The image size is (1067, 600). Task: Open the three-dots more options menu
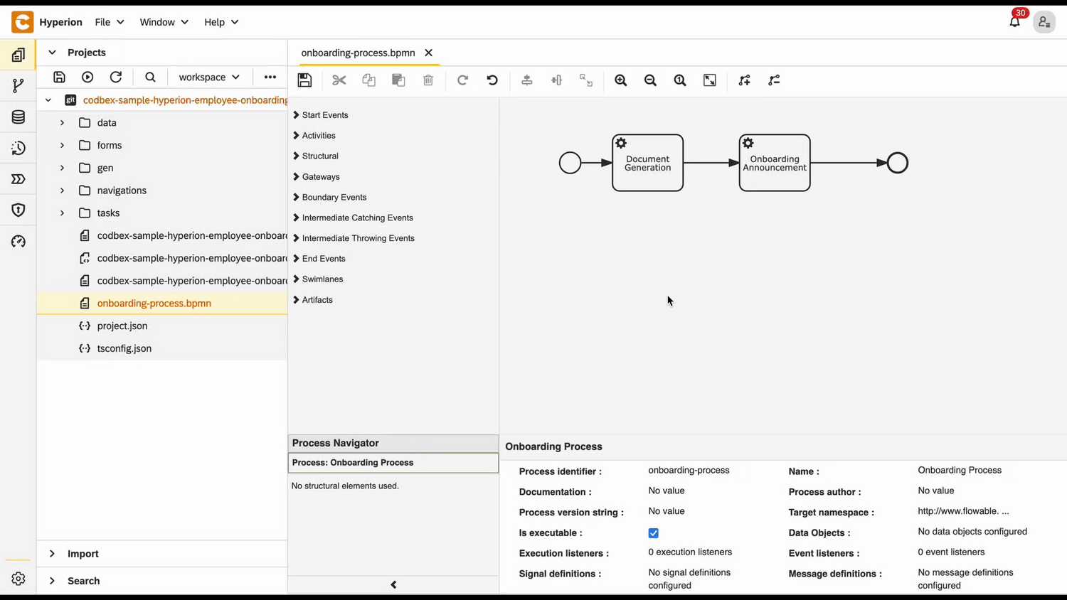click(270, 77)
